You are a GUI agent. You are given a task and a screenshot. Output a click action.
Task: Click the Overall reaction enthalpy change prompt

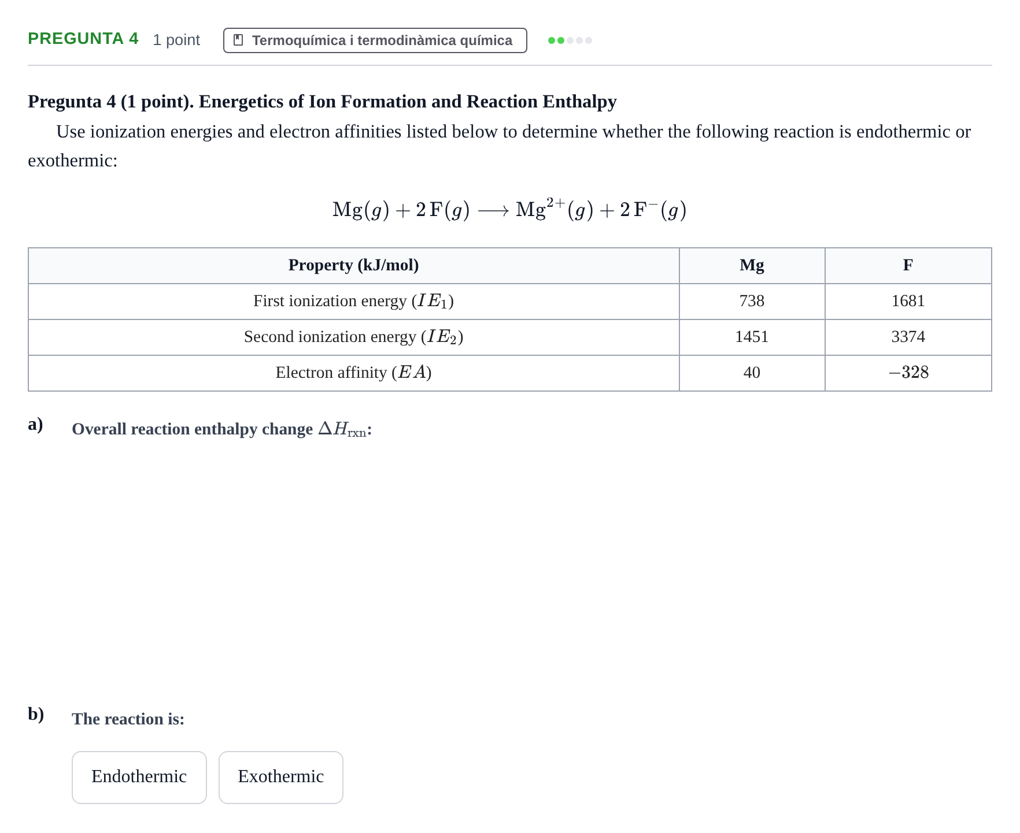click(222, 429)
